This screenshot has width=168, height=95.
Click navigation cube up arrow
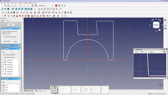click(x=156, y=19)
